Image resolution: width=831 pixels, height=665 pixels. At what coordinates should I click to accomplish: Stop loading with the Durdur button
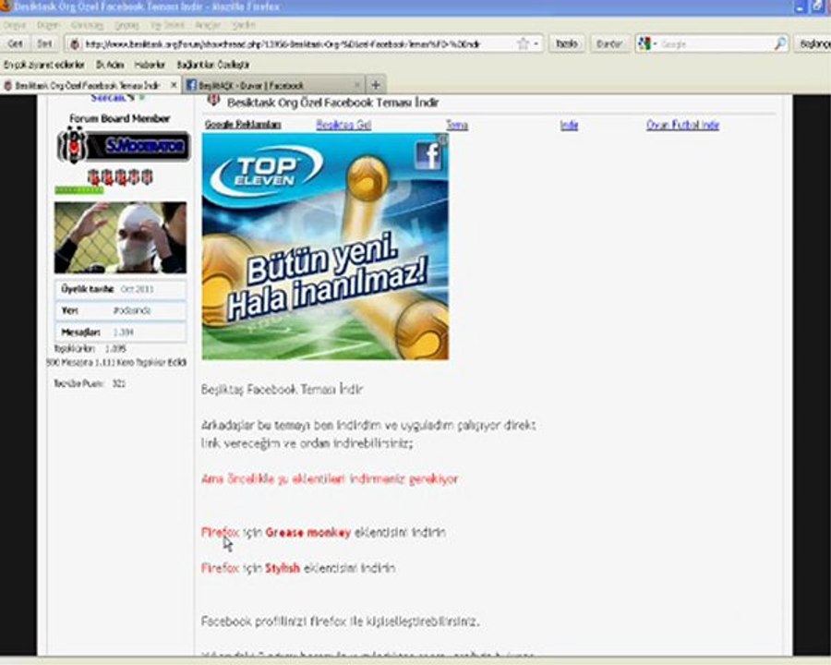coord(609,44)
